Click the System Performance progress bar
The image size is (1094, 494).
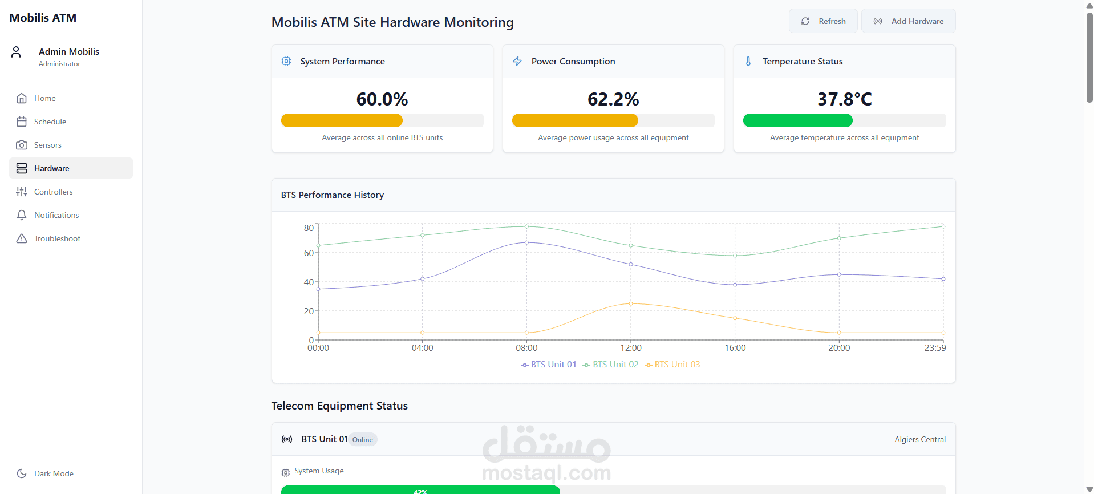click(x=382, y=120)
